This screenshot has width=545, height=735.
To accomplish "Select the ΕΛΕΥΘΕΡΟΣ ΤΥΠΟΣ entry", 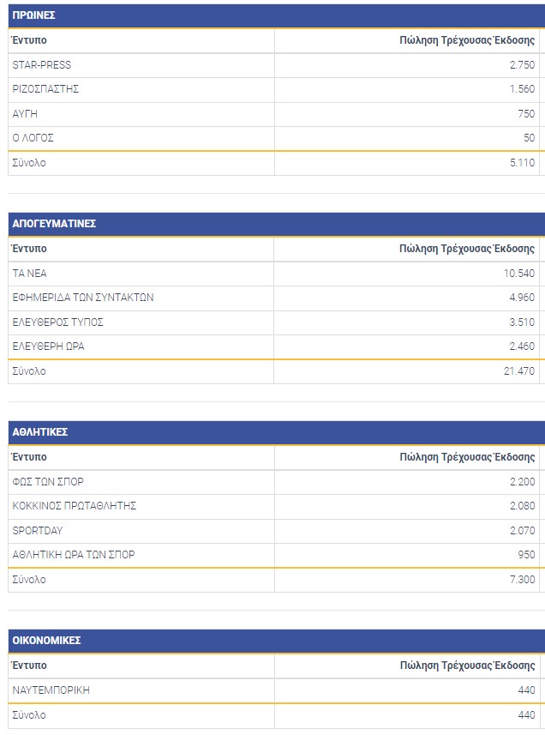I will (58, 322).
